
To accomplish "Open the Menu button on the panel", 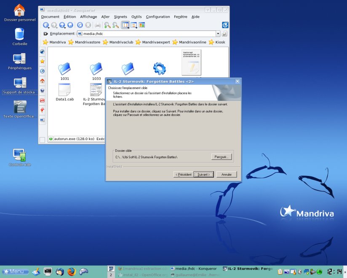I will [x=15, y=272].
